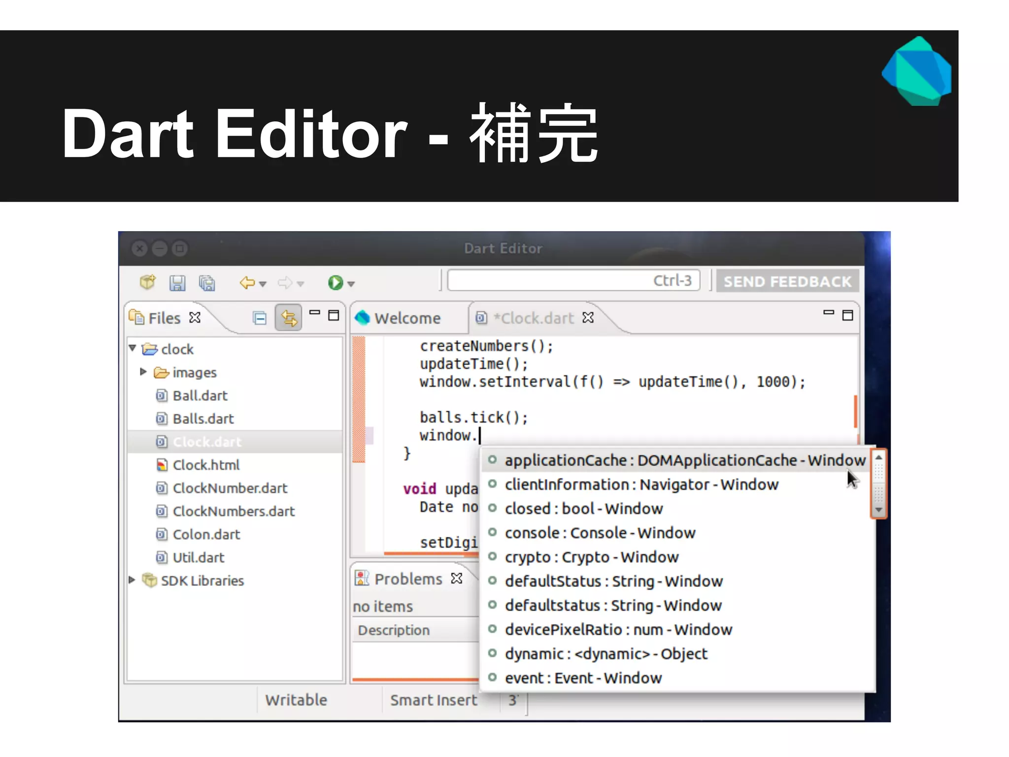This screenshot has height=757, width=1009.
Task: Click the balls.tick(); code line
Action: (x=474, y=418)
